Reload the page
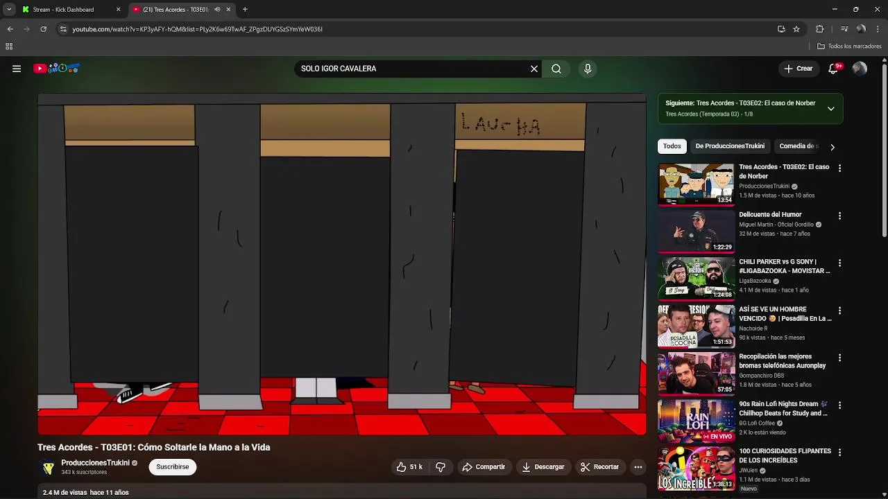 click(43, 29)
